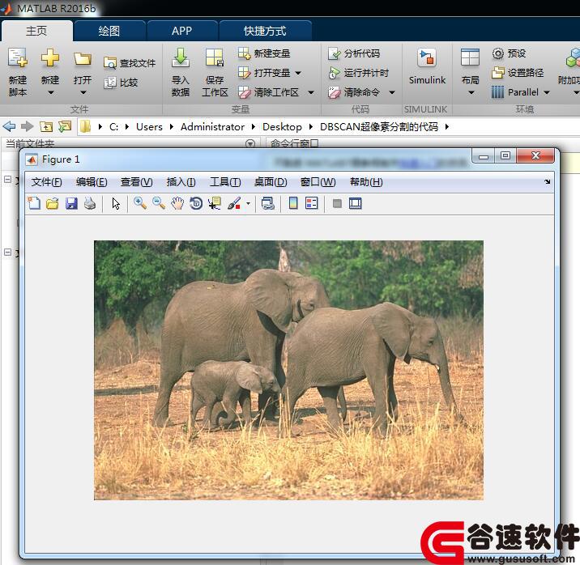Click Administrator in the address path
This screenshot has height=565, width=580.
click(x=212, y=127)
